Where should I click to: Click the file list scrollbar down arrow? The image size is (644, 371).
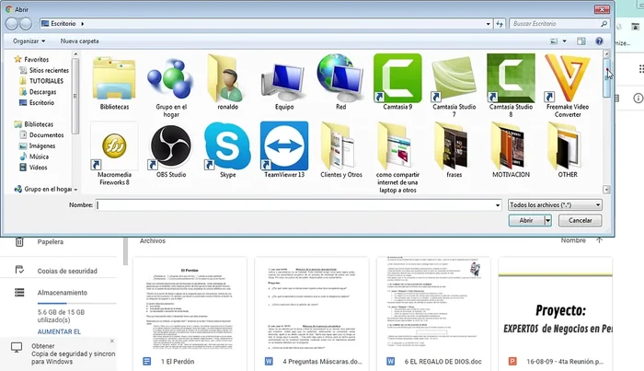(606, 190)
